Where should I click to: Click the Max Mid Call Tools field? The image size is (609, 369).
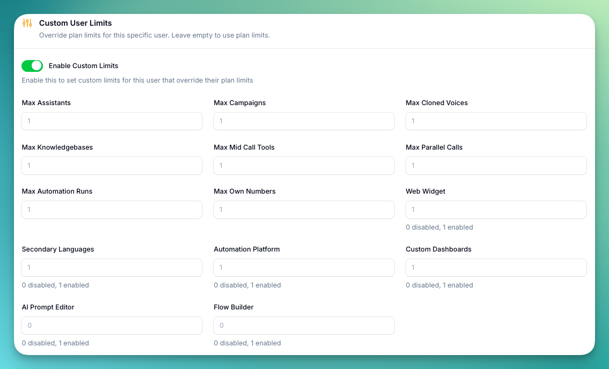coord(303,165)
